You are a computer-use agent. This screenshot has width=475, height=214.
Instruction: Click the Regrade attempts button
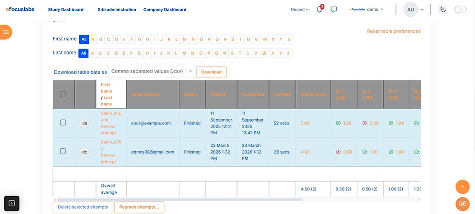coord(139,207)
